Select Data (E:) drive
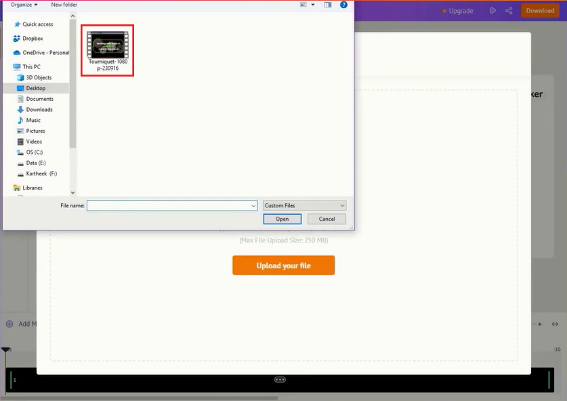The height and width of the screenshot is (401, 567). (x=36, y=163)
